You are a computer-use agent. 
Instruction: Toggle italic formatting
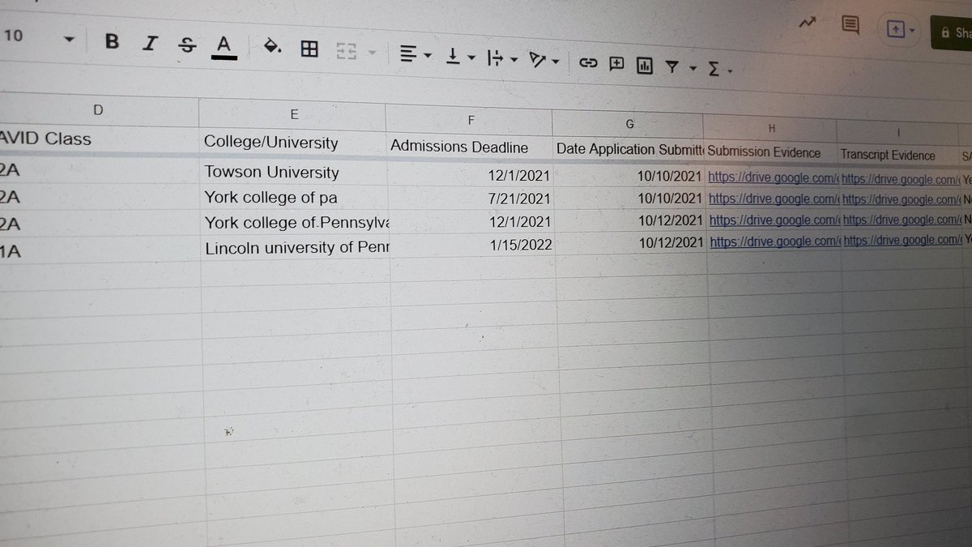click(x=149, y=45)
